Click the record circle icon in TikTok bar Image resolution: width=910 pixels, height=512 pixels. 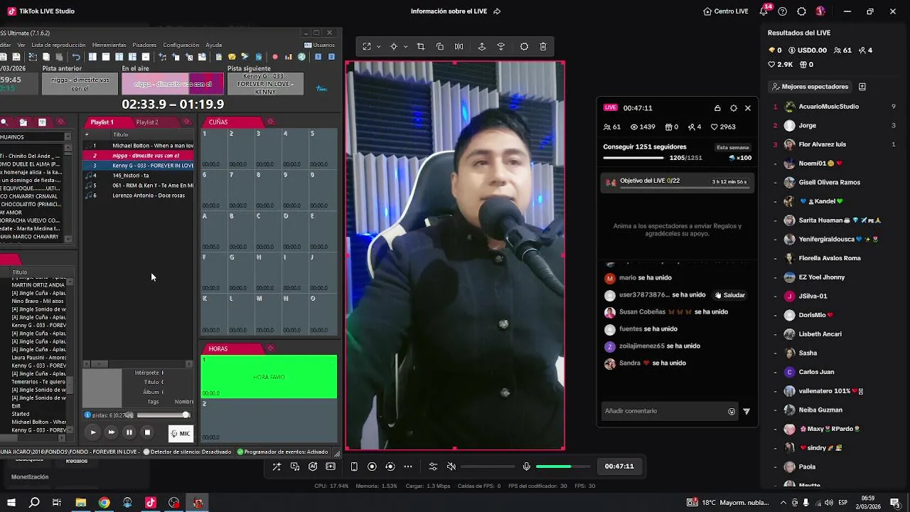(x=372, y=466)
